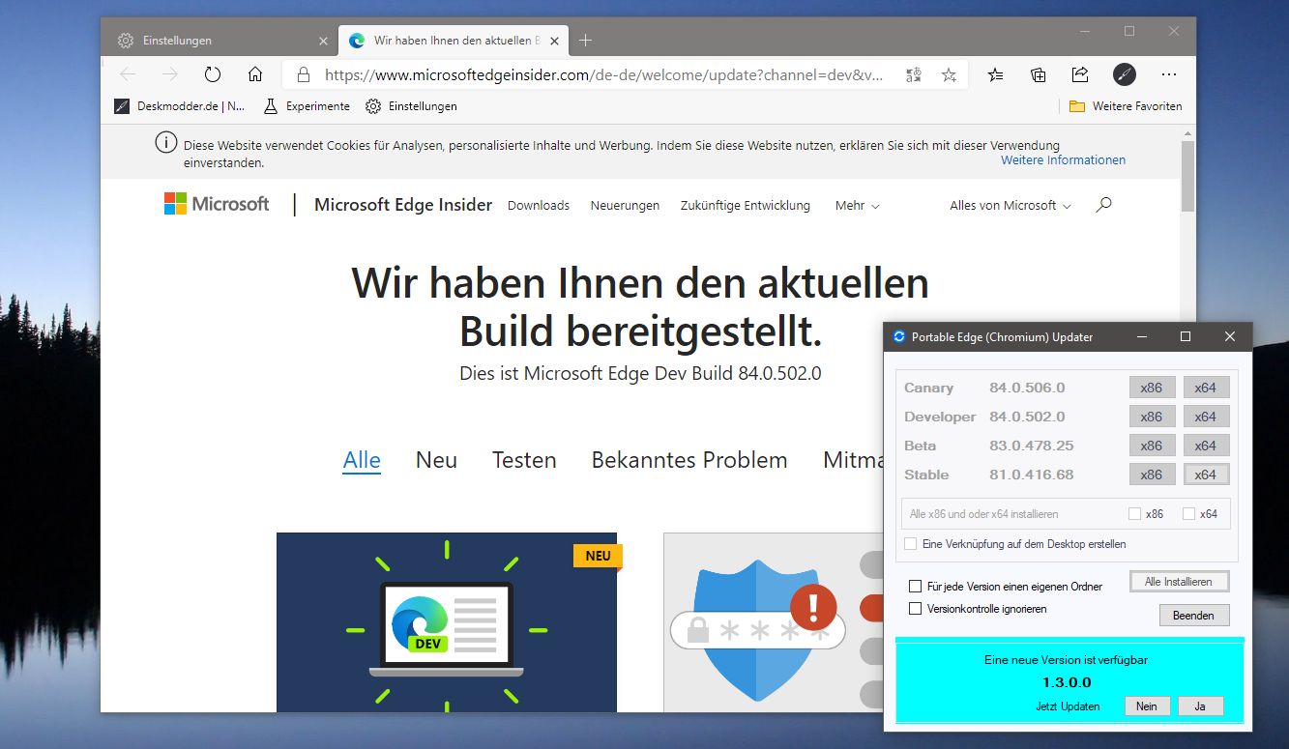Click Weitere Informationen cookie link
The width and height of the screenshot is (1289, 749).
tap(1063, 160)
